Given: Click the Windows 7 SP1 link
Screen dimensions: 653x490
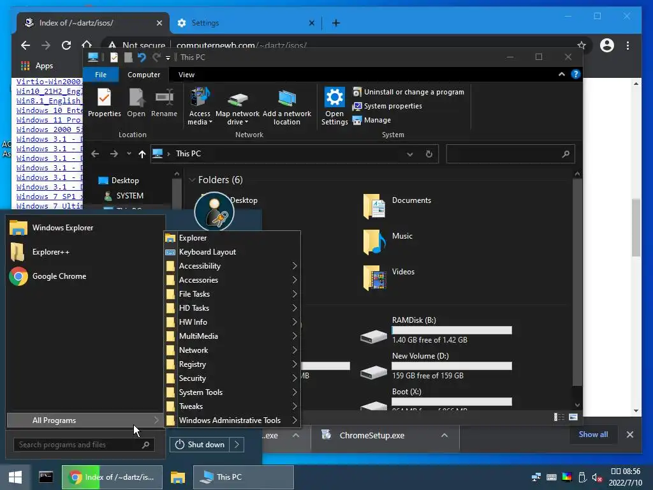Looking at the screenshot, I should pyautogui.click(x=50, y=197).
